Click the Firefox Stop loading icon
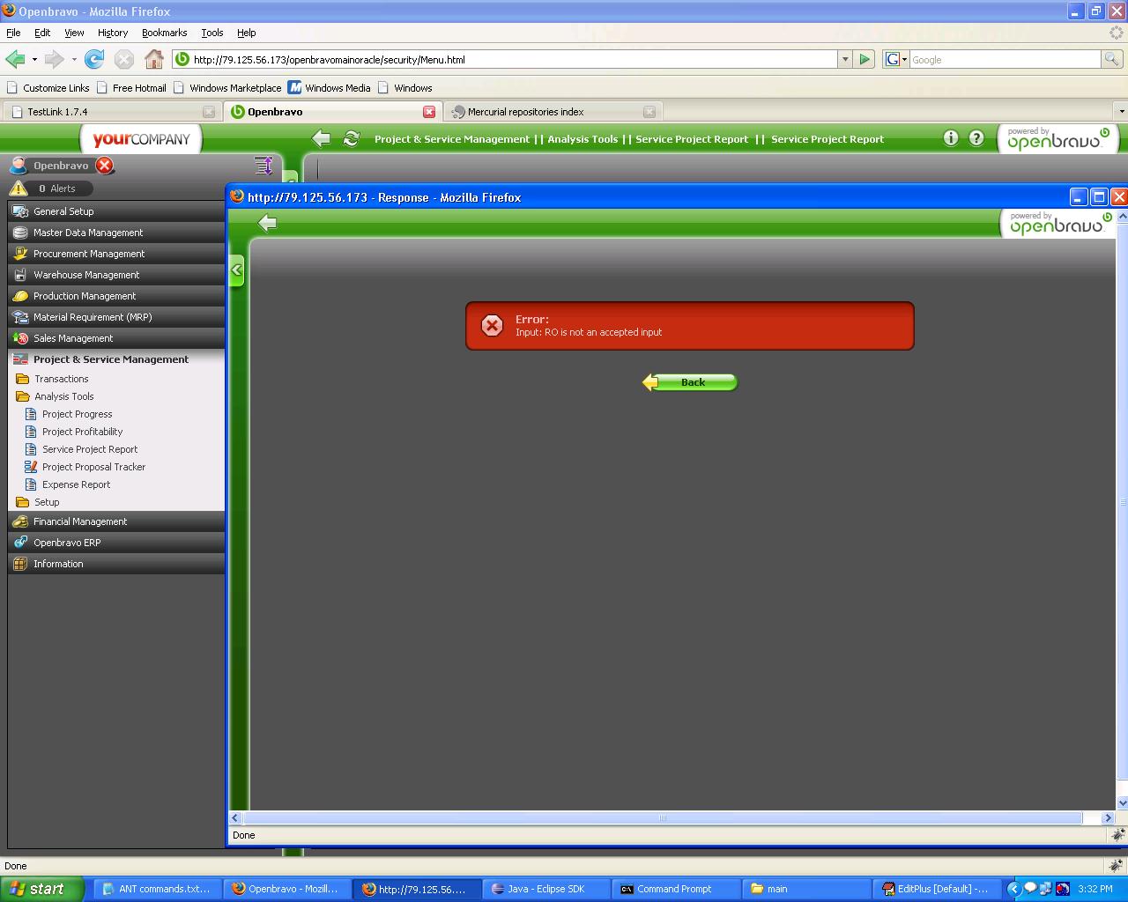 tap(124, 59)
